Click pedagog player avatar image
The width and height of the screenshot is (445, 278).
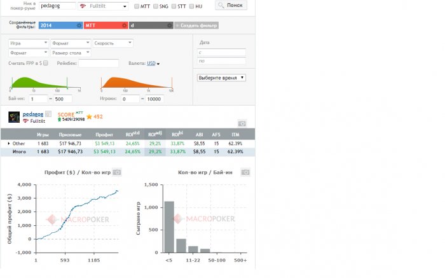pyautogui.click(x=14, y=117)
